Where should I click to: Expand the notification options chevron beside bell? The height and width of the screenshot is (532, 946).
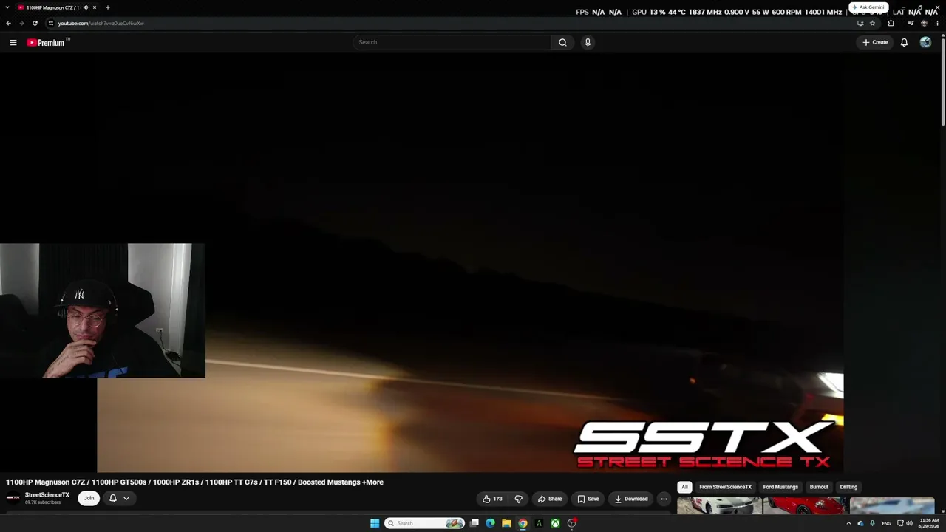tap(126, 498)
